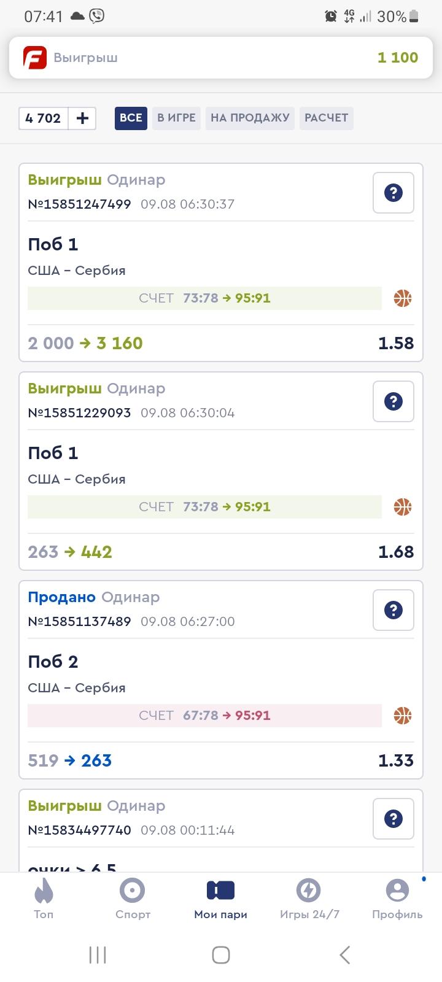Tap the 4 702 balance field
This screenshot has width=442, height=982.
click(x=43, y=118)
